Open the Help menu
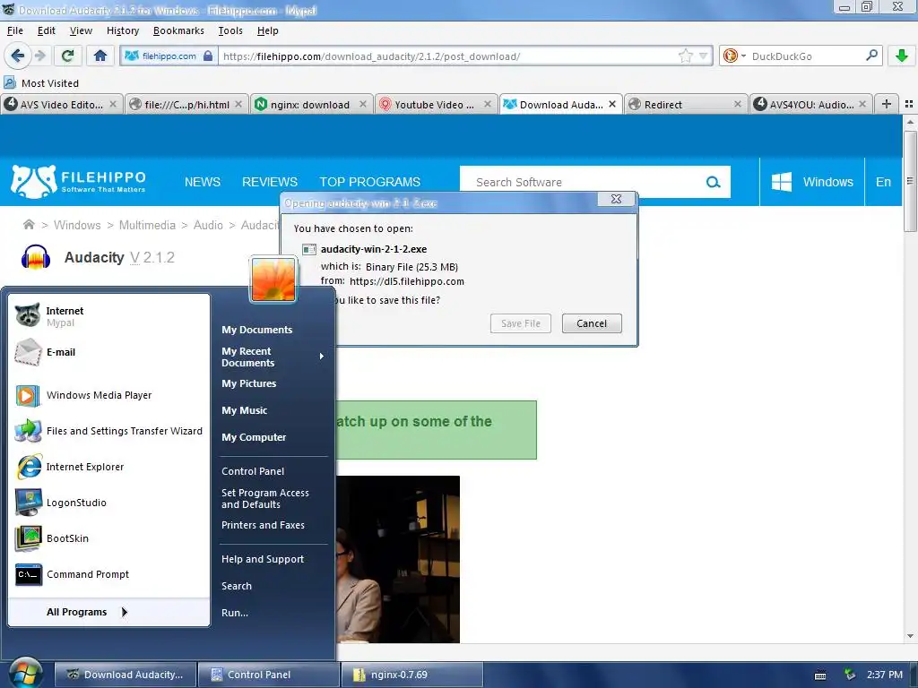Viewport: 918px width, 688px height. pyautogui.click(x=267, y=30)
